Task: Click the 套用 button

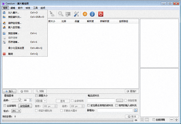Action: [x=63, y=101]
